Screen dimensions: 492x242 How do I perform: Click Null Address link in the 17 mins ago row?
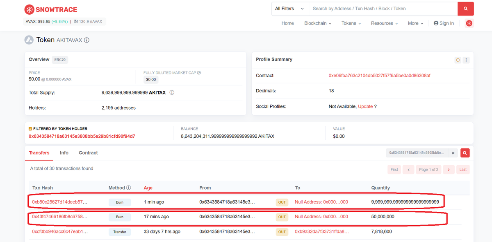(321, 217)
